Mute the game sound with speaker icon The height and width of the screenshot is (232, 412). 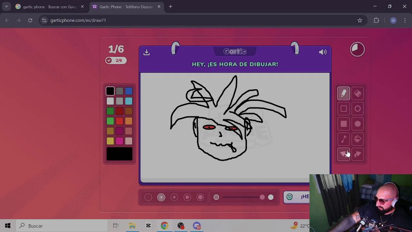click(323, 52)
